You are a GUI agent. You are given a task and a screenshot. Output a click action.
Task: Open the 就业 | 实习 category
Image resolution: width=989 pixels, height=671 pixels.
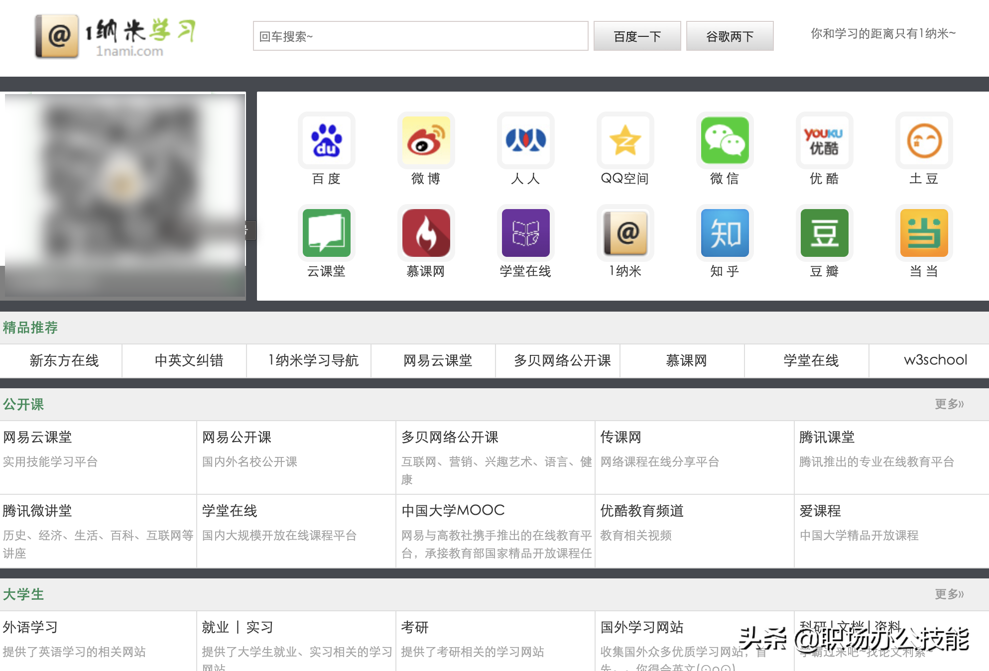(x=238, y=627)
